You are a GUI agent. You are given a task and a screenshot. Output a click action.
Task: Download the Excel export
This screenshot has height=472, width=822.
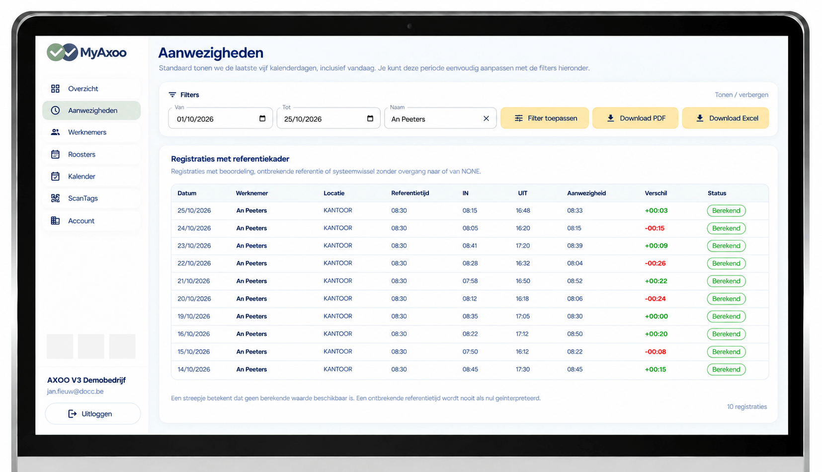click(726, 118)
